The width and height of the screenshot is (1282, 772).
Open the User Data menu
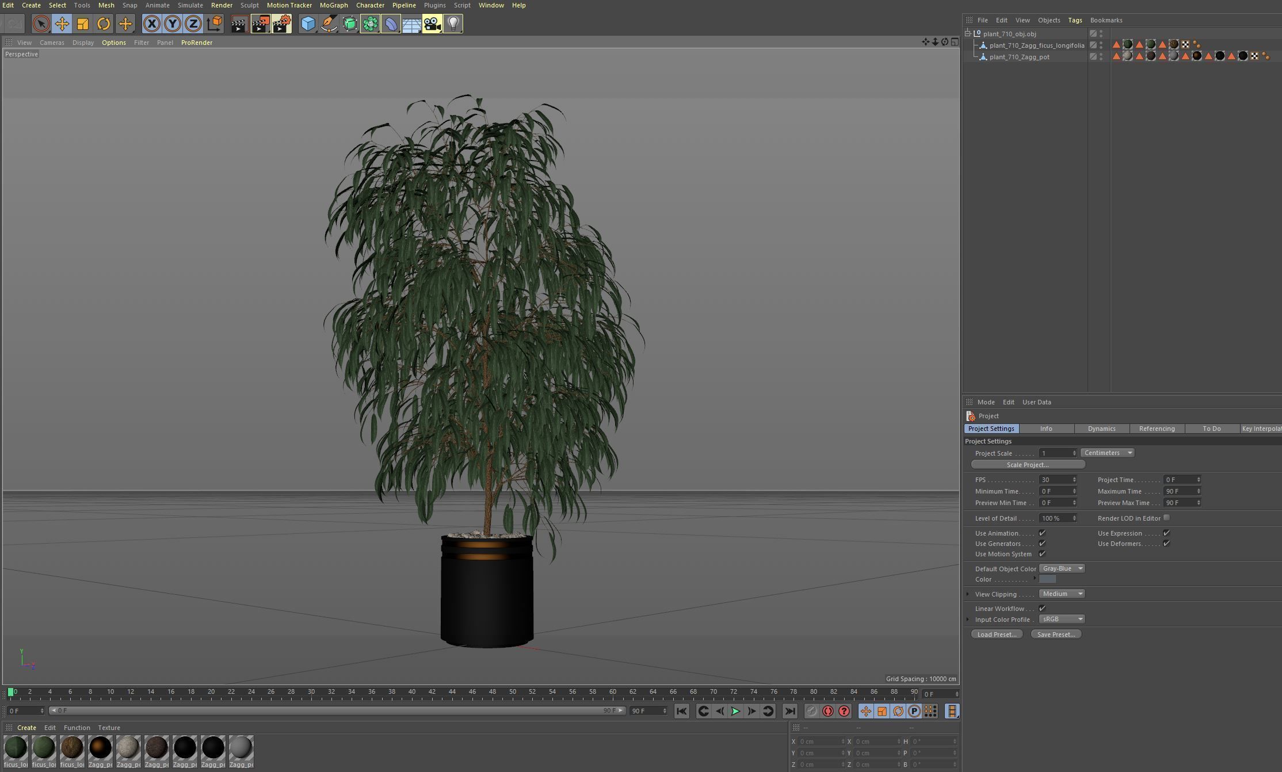[1036, 402]
